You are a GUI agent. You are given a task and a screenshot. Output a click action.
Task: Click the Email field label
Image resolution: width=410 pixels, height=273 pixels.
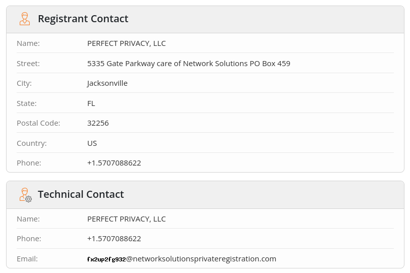pyautogui.click(x=27, y=259)
